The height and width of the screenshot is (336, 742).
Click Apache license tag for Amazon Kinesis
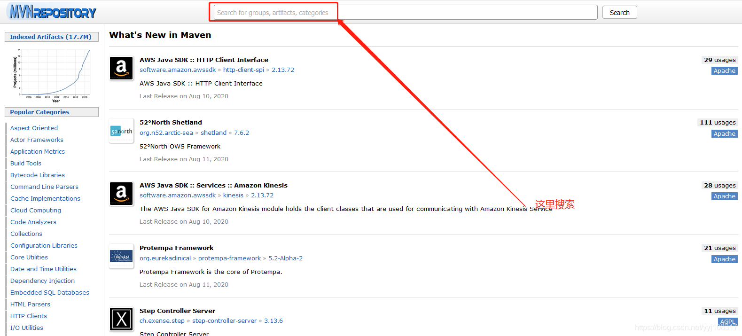point(724,196)
